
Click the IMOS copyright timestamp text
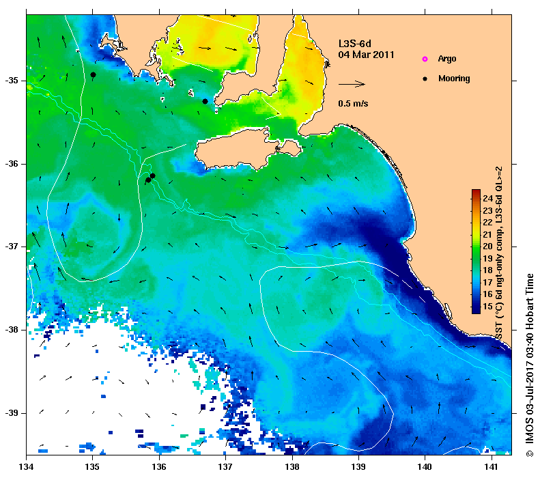click(530, 365)
